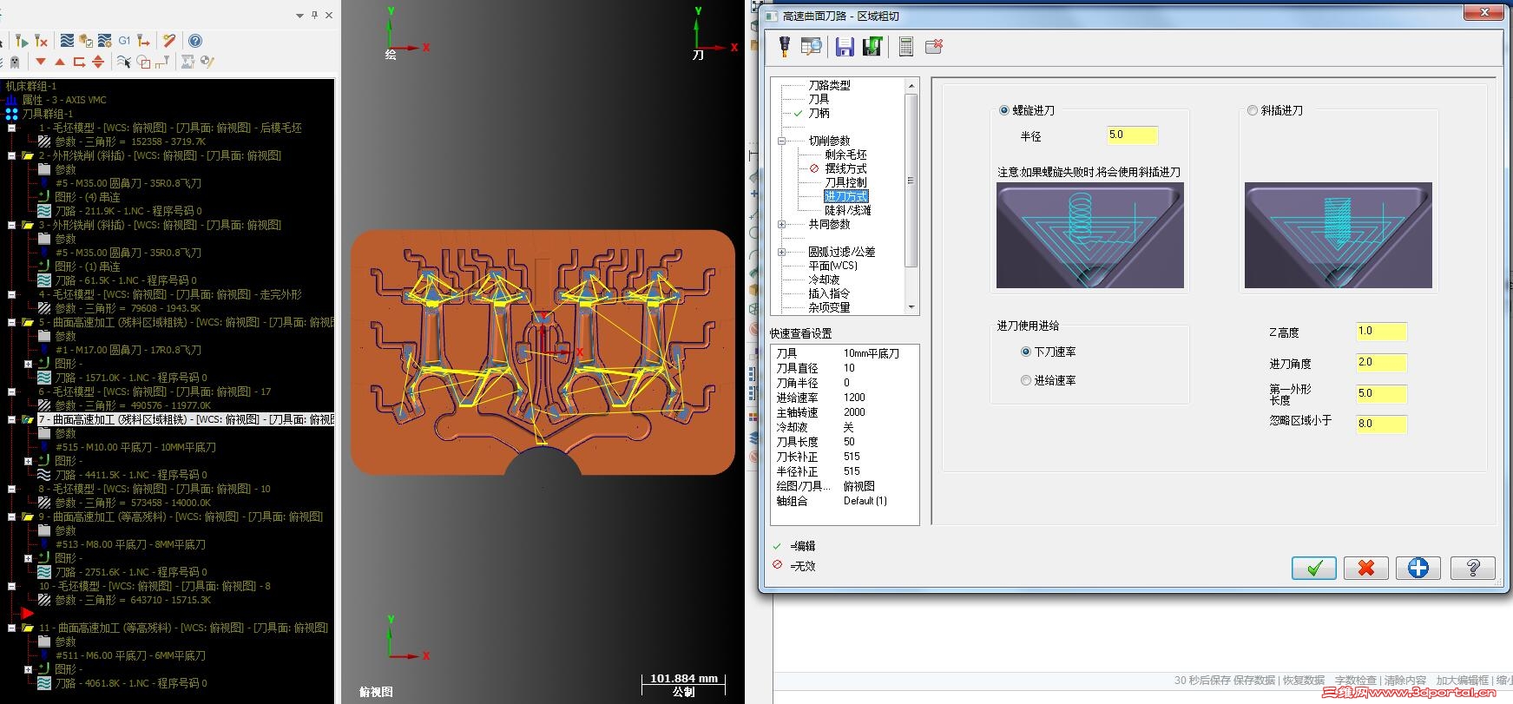Move insert arrow down with red triangle
1513x704 pixels.
[41, 62]
